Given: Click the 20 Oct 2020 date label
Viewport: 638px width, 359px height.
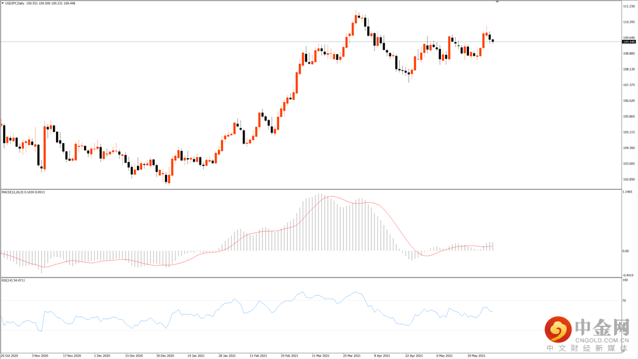Looking at the screenshot, I should point(10,356).
